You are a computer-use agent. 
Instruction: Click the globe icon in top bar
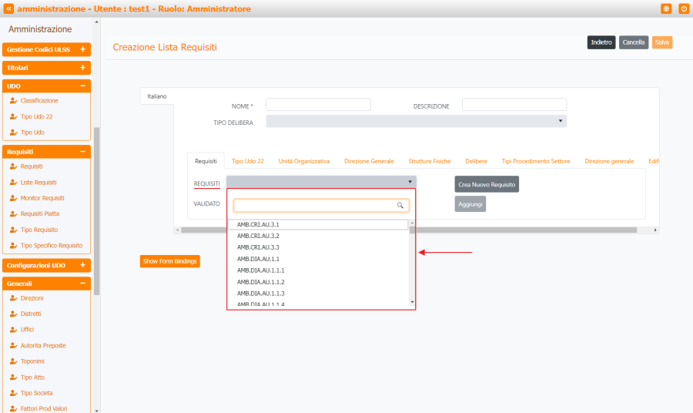tap(666, 8)
